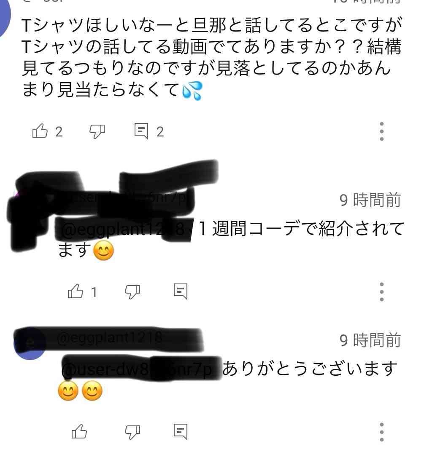Screen dimensions: 432x449
Task: Open three-dot menu for 1週間コーデ reply
Action: coord(381,291)
